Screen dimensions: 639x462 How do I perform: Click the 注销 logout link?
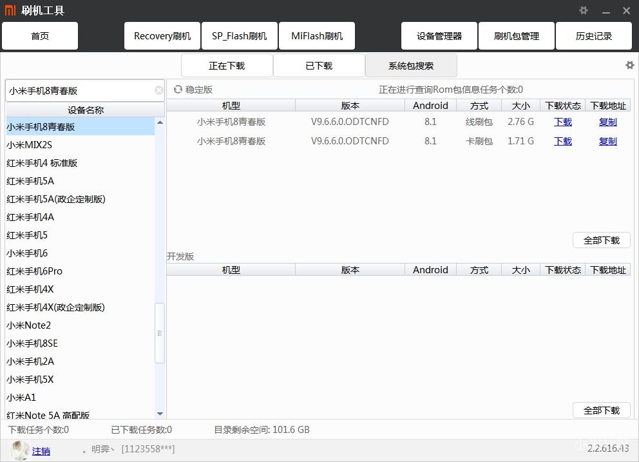(x=41, y=451)
